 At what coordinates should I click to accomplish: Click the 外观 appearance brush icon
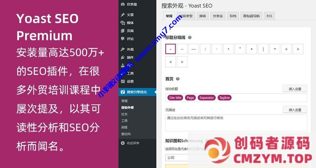point(123,49)
